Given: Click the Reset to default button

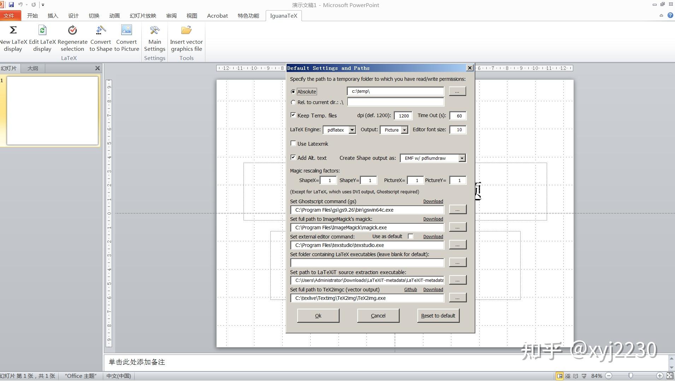Looking at the screenshot, I should pyautogui.click(x=438, y=316).
